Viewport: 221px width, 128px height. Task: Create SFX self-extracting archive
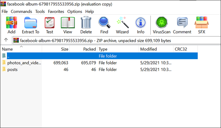(201, 25)
